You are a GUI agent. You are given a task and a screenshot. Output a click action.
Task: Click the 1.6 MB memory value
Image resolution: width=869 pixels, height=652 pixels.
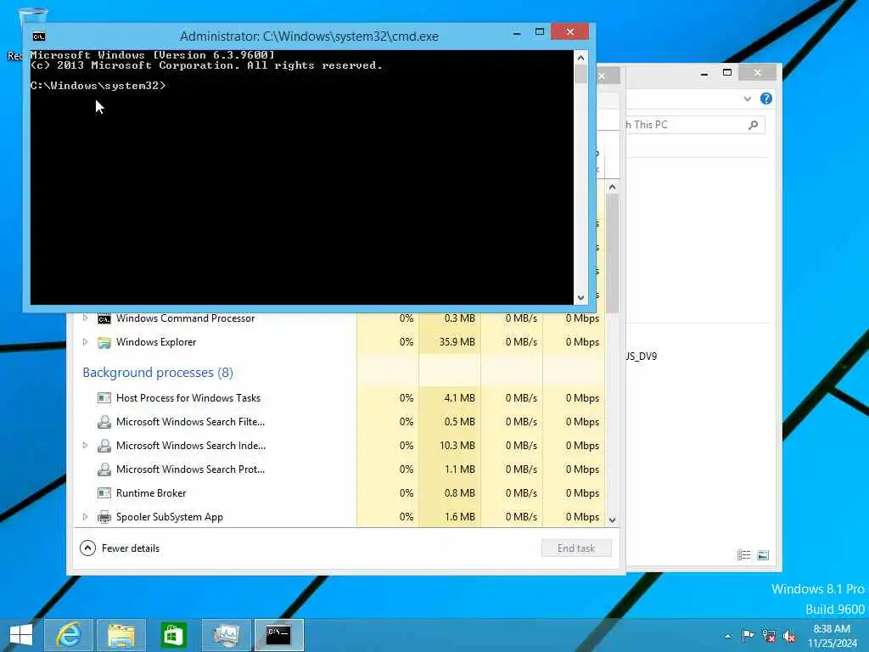pyautogui.click(x=459, y=517)
